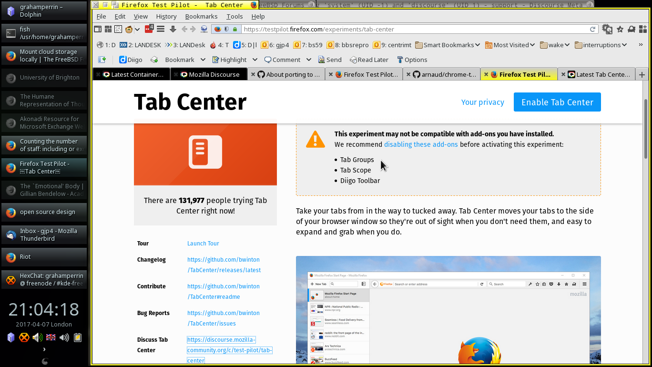Switch to the arnaud/chrome-t... tab
Image resolution: width=652 pixels, height=367 pixels.
pos(442,74)
